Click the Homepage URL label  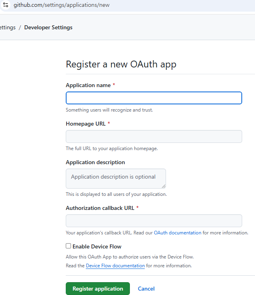pos(86,124)
